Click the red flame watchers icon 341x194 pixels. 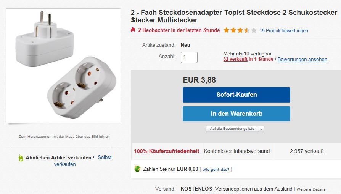[x=133, y=30]
